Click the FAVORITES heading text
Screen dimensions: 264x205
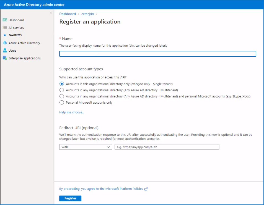point(15,35)
